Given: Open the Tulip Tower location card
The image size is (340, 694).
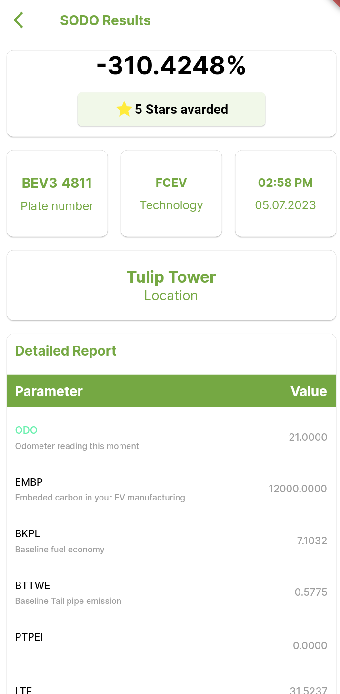Looking at the screenshot, I should pyautogui.click(x=171, y=285).
